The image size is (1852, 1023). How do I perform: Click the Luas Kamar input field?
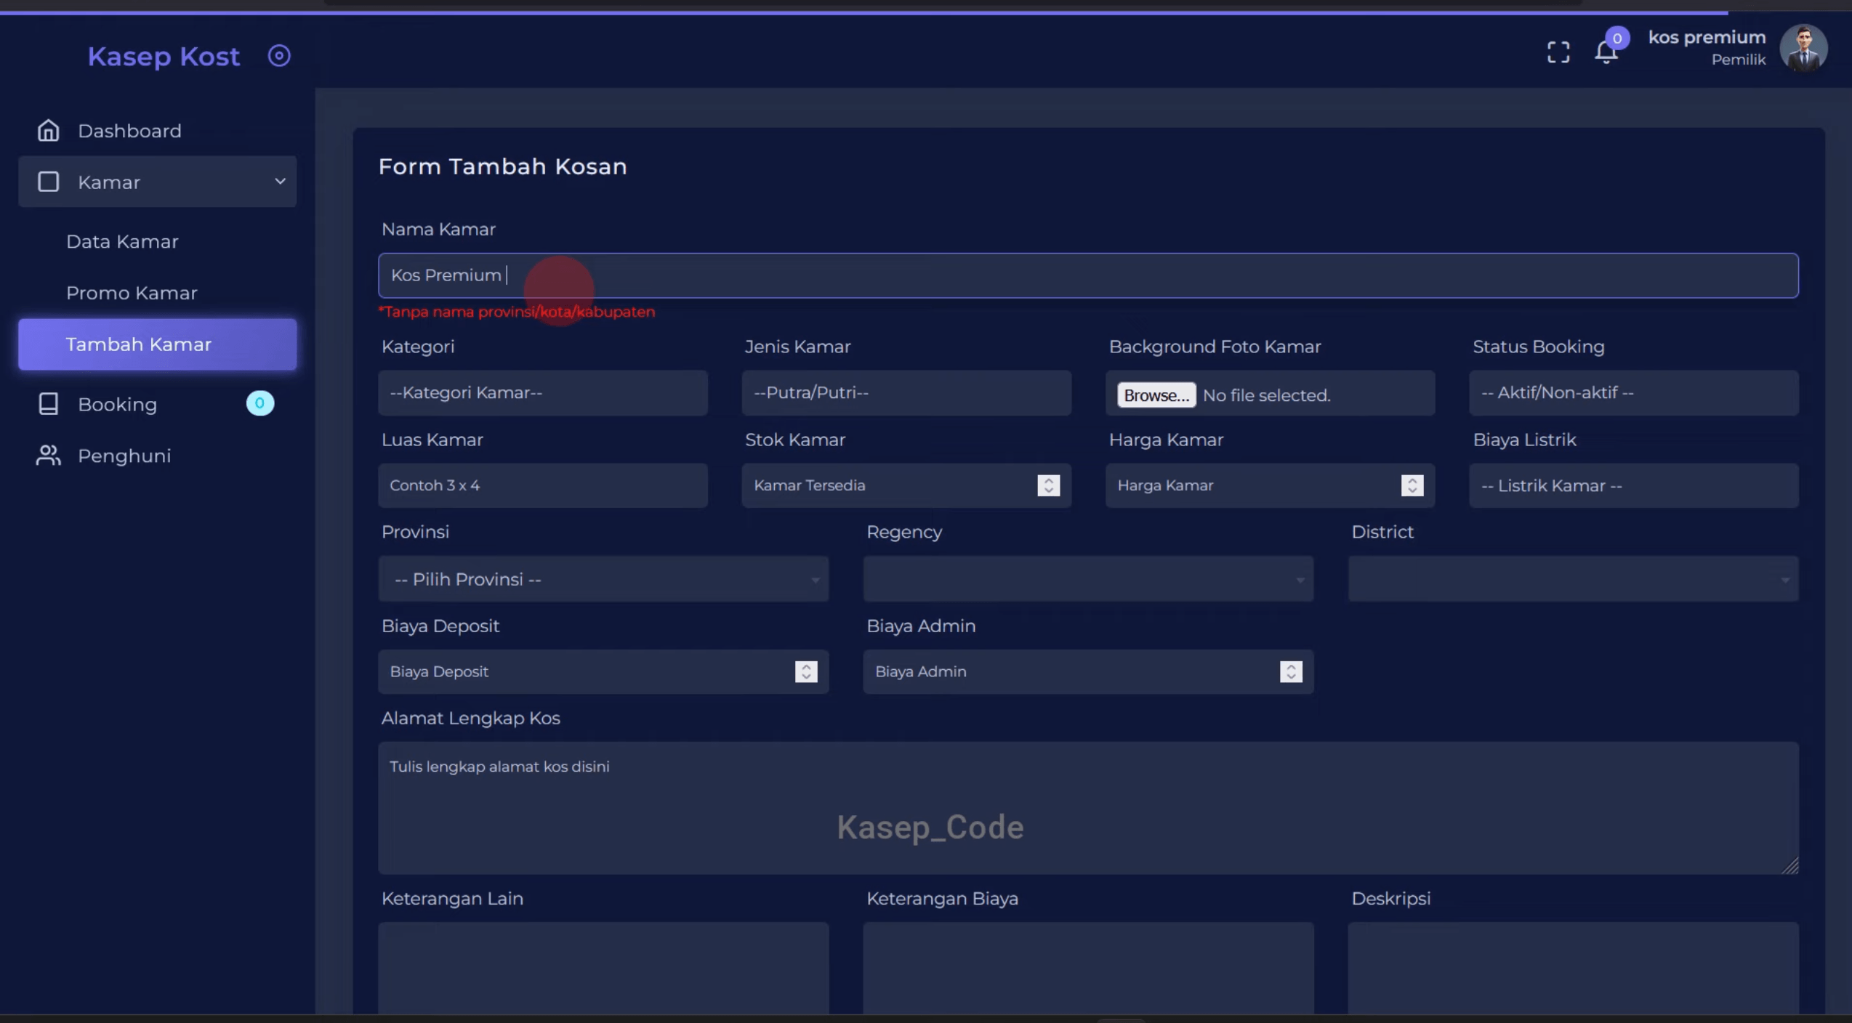[x=542, y=485]
